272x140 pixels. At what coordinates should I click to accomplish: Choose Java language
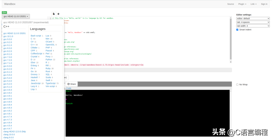coord(33,80)
